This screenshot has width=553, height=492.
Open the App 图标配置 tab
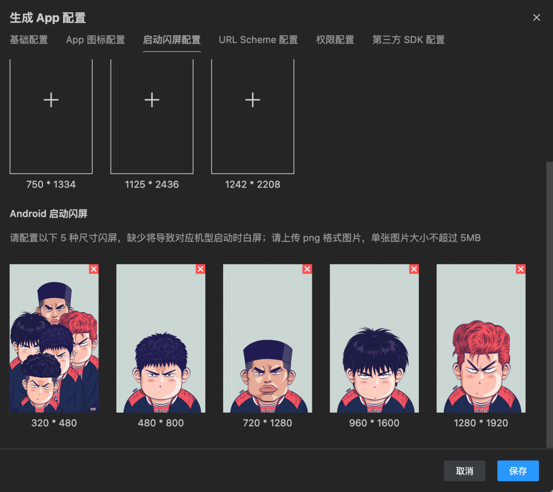95,39
